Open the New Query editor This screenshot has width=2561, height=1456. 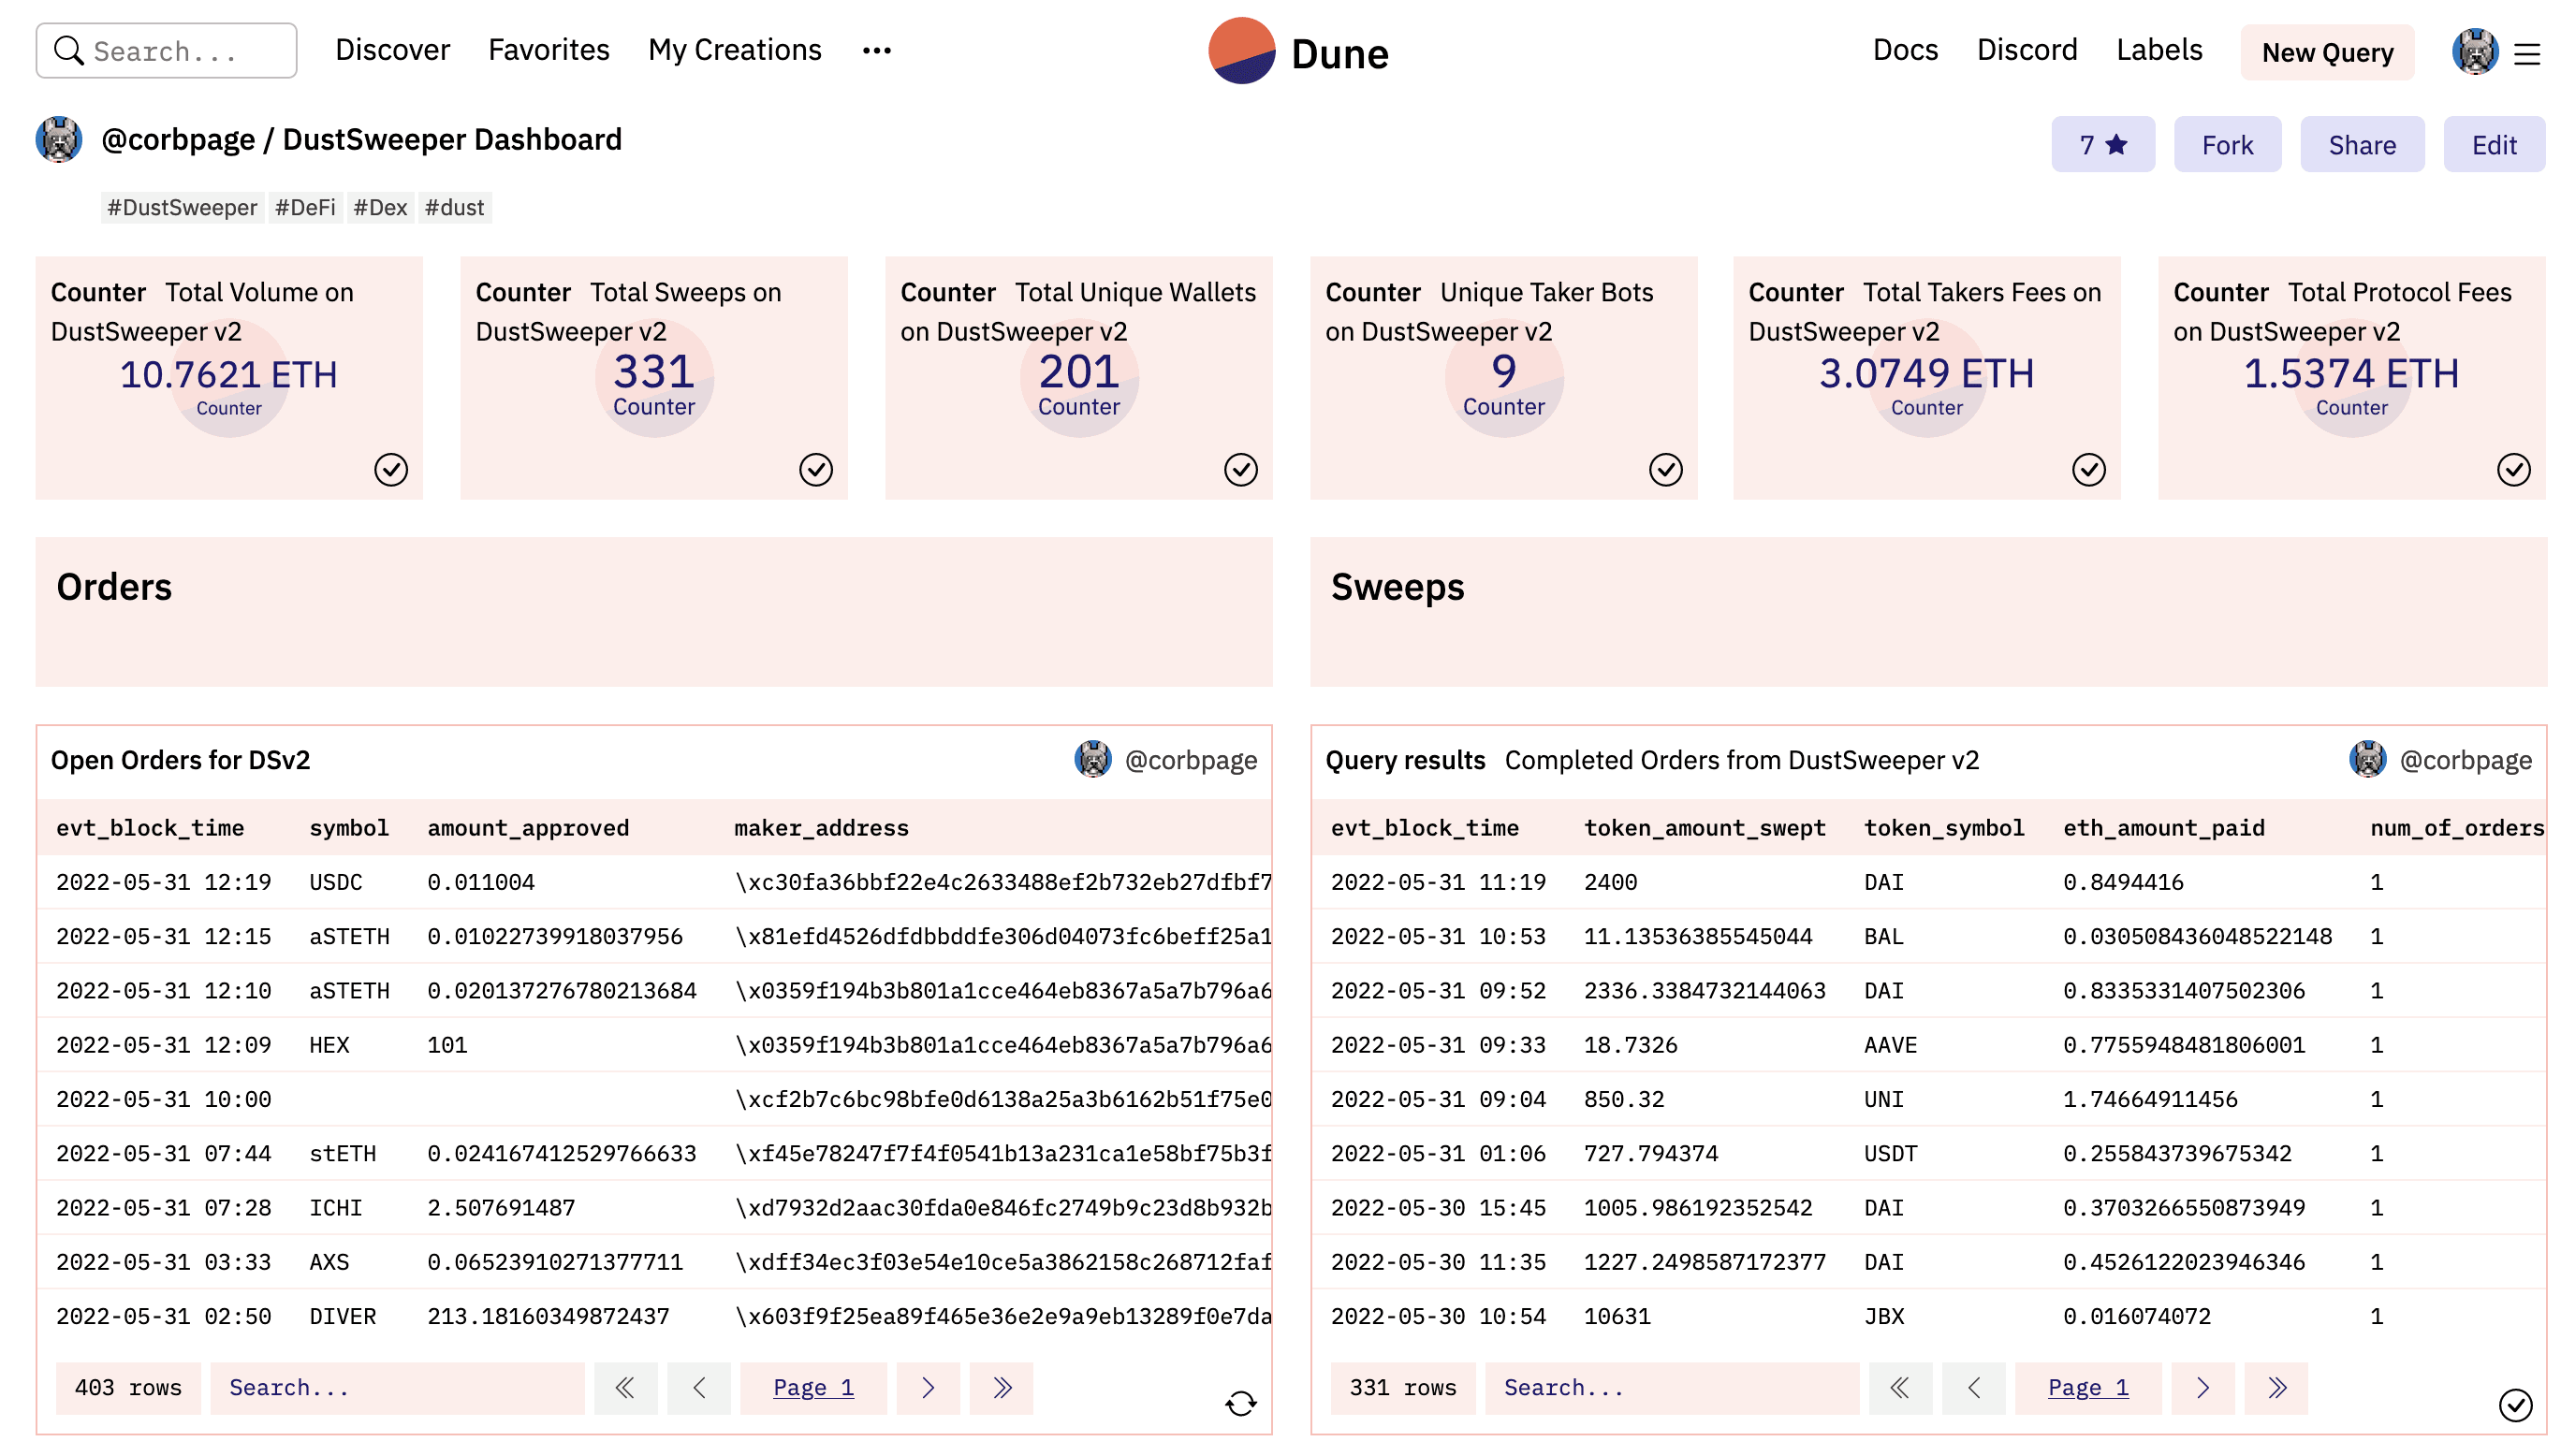[2325, 50]
